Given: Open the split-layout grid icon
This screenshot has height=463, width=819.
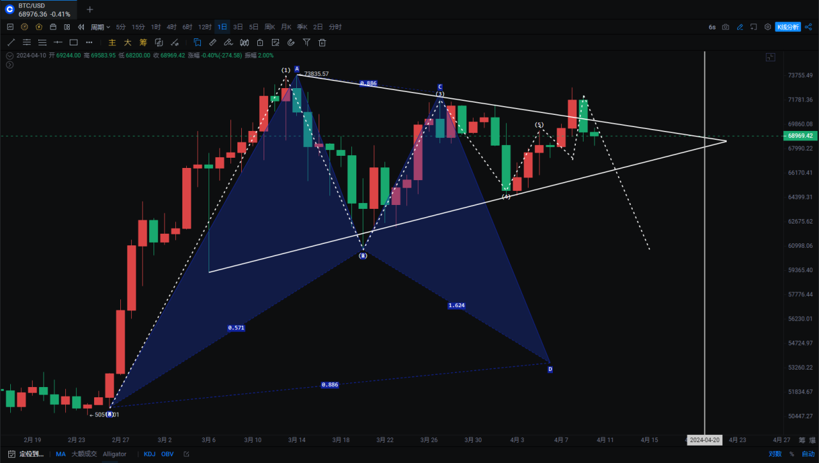Looking at the screenshot, I should click(x=67, y=27).
